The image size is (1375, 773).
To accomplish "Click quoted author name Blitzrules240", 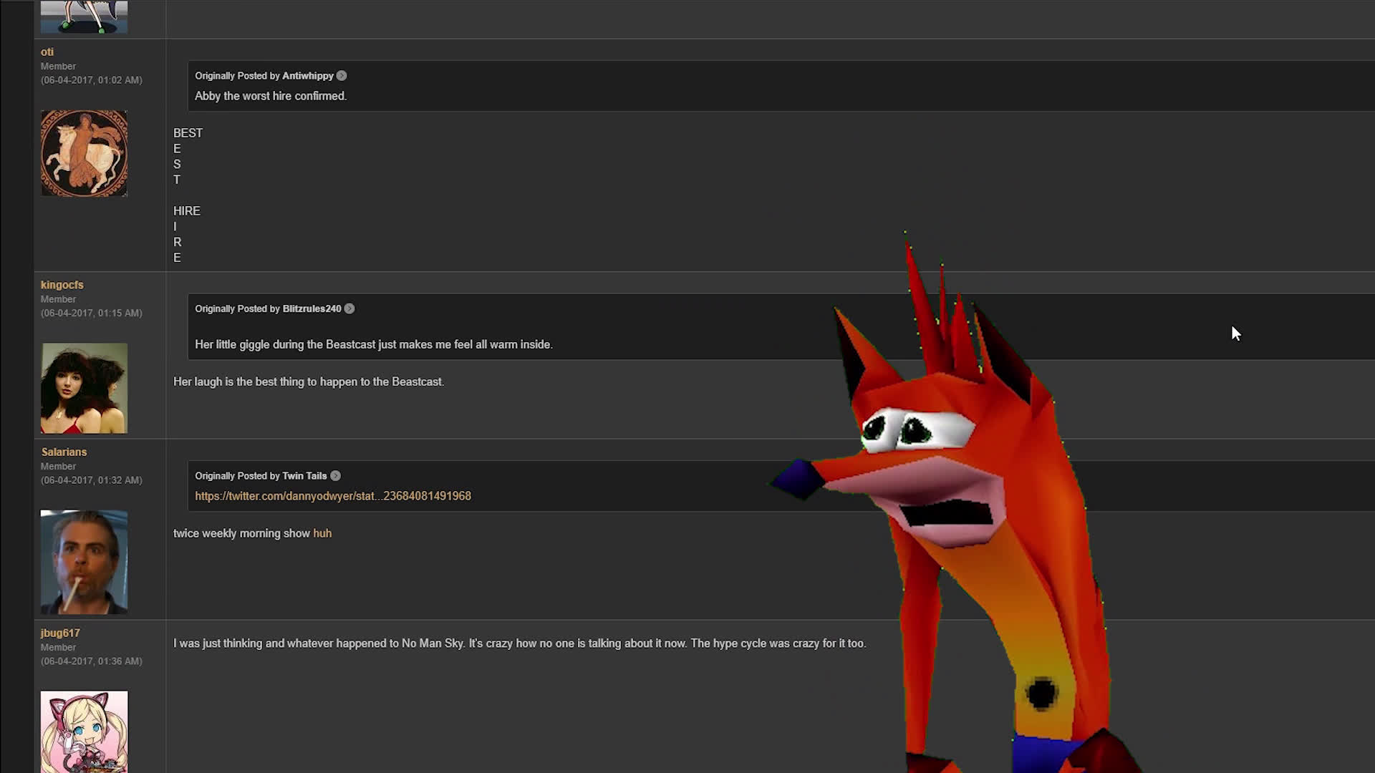I will (312, 308).
